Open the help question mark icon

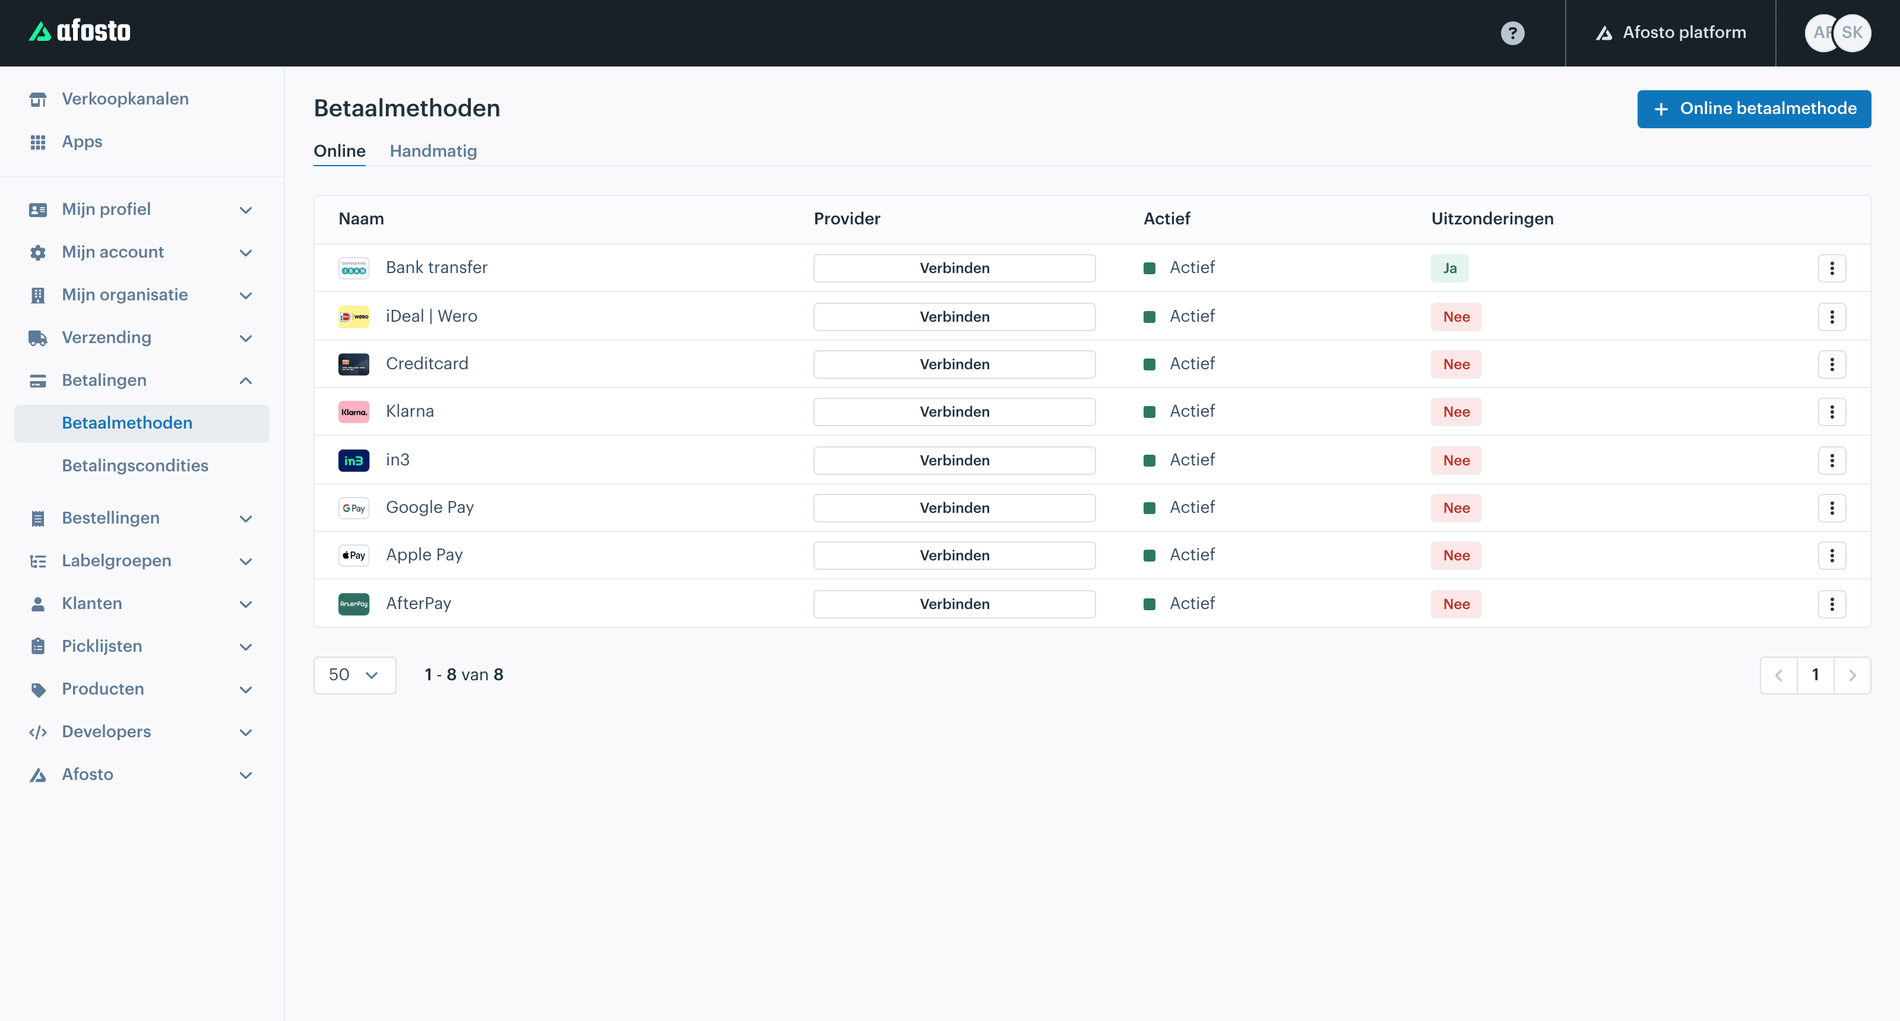coord(1512,33)
